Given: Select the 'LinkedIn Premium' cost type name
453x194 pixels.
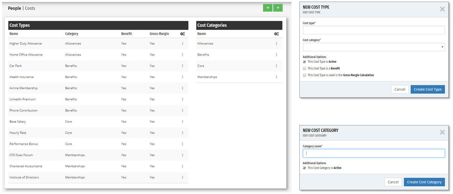Looking at the screenshot, I should (23, 99).
